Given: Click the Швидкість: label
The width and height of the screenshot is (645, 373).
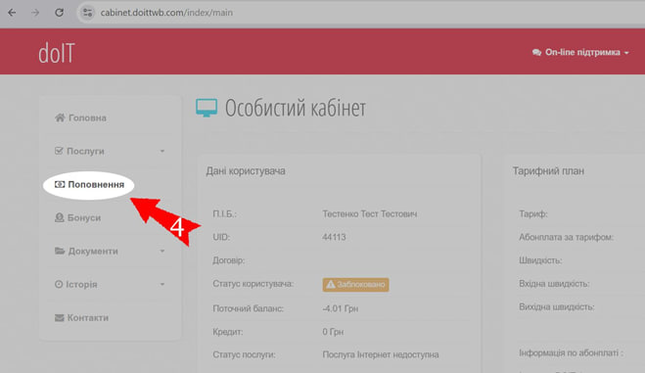Looking at the screenshot, I should tap(540, 260).
